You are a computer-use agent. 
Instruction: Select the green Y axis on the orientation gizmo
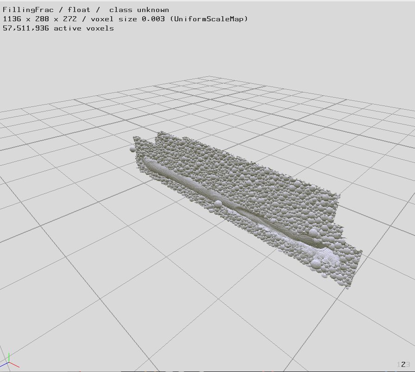[x=9, y=356]
